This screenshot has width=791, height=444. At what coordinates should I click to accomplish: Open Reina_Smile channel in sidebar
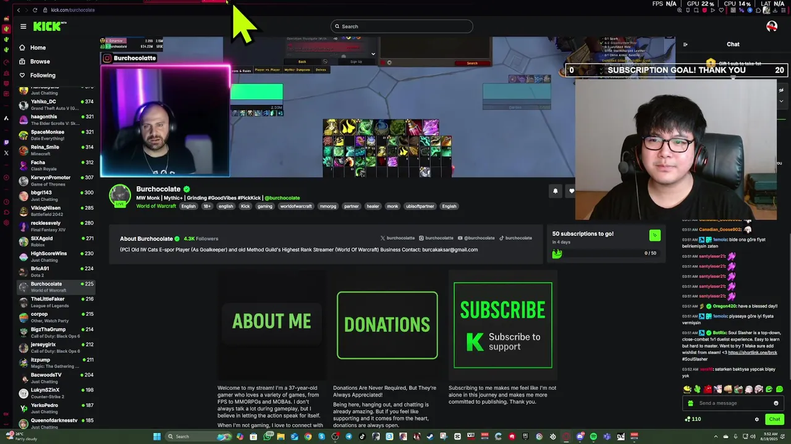(x=56, y=150)
